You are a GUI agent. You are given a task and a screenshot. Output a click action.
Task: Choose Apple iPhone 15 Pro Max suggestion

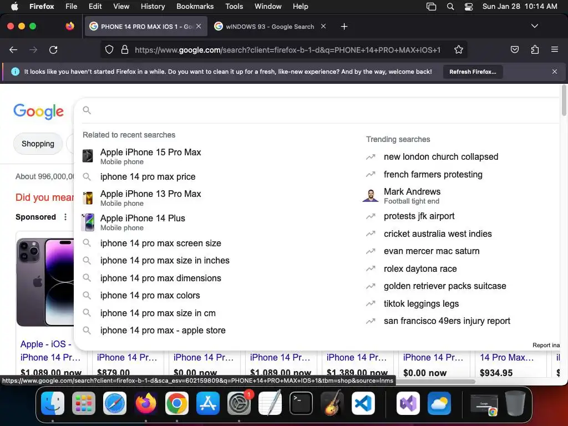coord(150,156)
